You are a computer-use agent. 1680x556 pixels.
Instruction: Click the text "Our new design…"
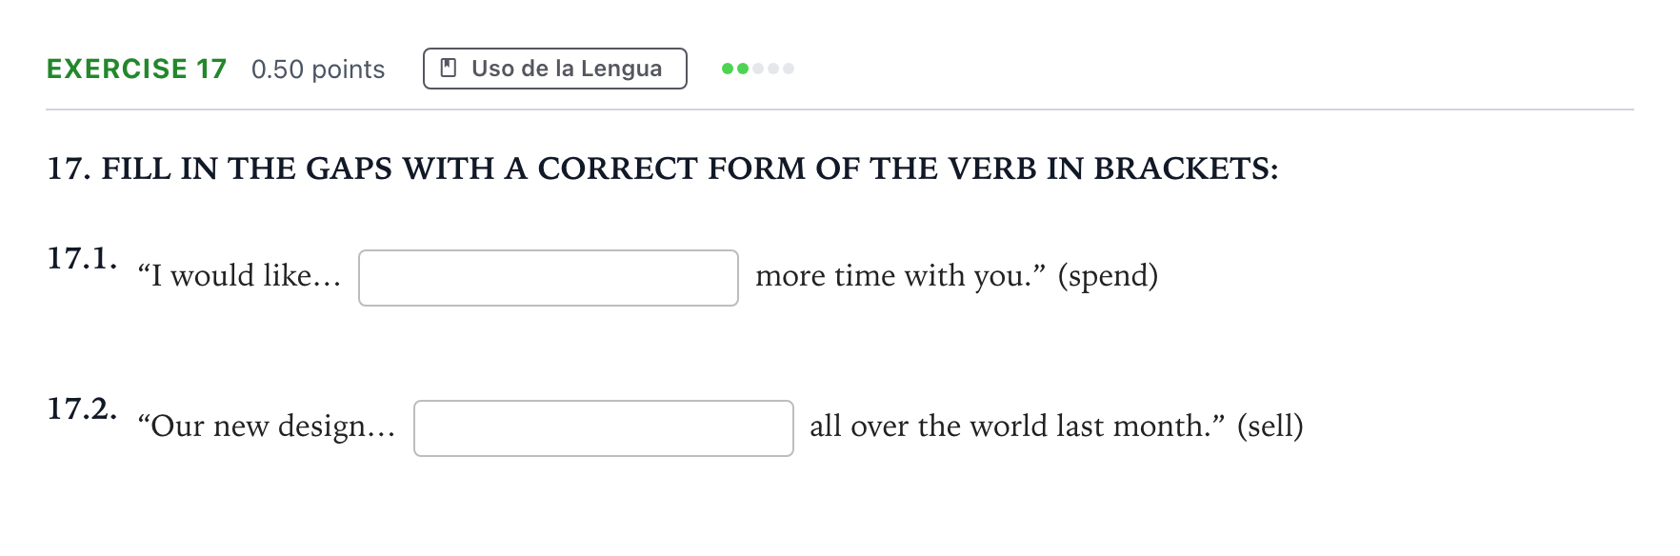tap(267, 427)
